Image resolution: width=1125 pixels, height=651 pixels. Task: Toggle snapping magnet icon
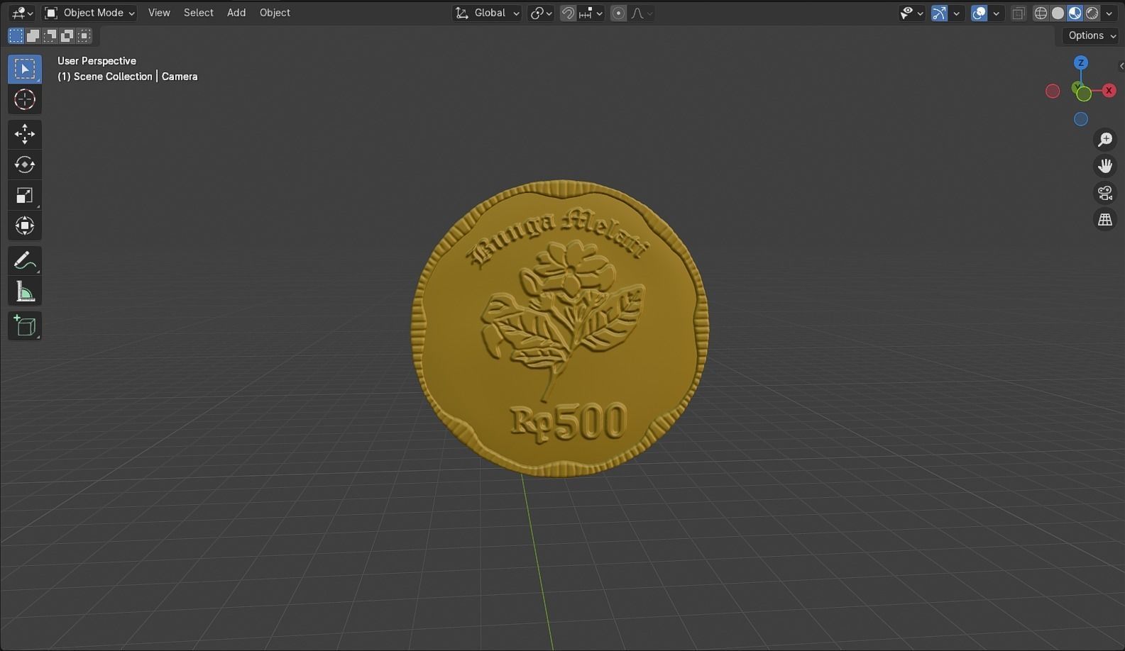point(568,13)
